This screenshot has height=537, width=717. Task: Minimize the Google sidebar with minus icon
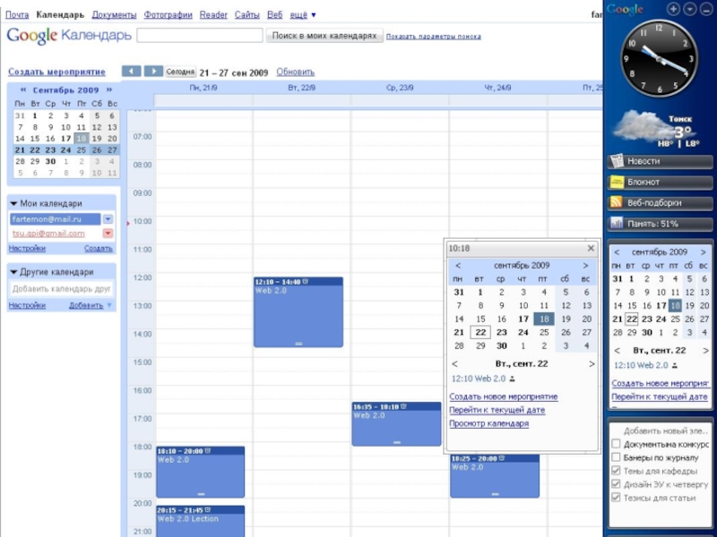coord(705,9)
